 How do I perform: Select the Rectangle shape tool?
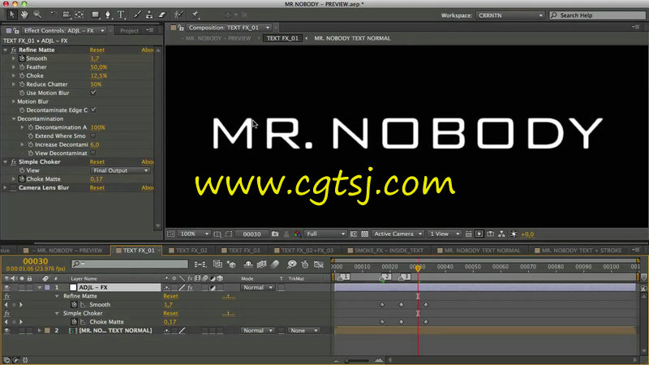(96, 15)
